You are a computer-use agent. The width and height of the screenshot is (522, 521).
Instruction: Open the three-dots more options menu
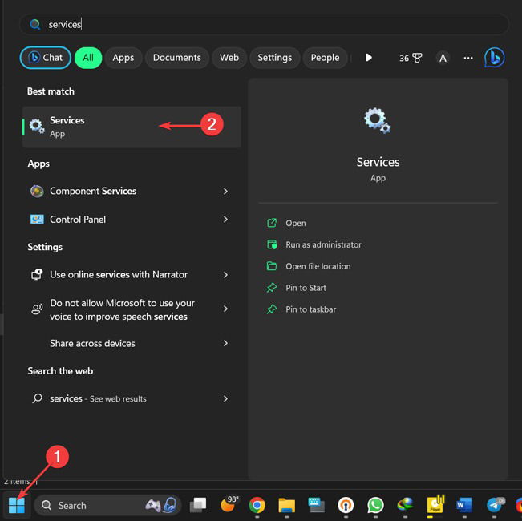pyautogui.click(x=468, y=58)
